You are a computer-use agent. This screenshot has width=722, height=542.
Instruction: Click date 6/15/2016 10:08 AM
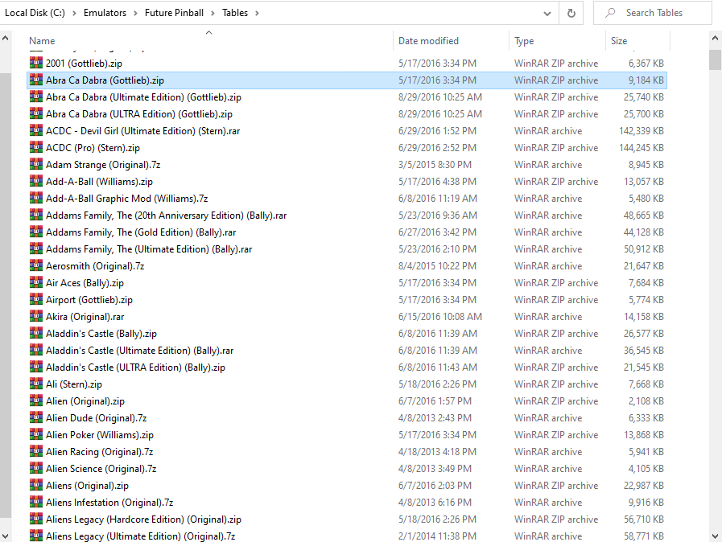440,317
